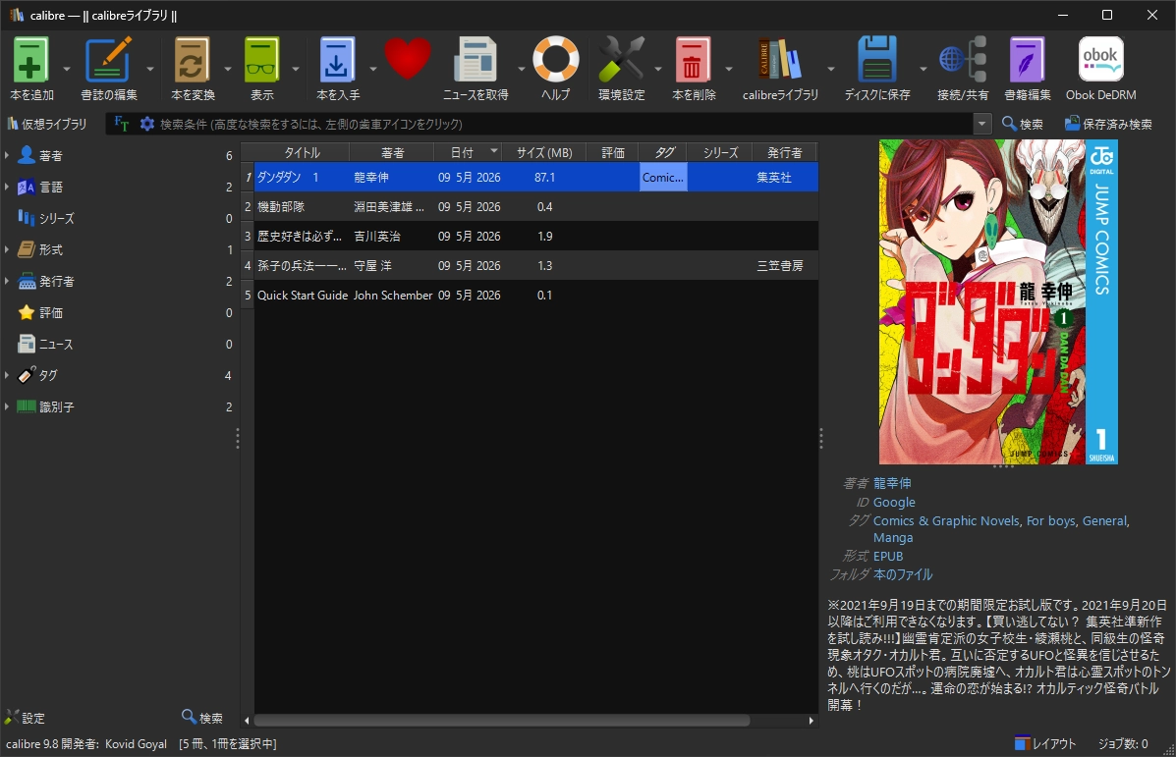Select the 機動部隊 book row
The width and height of the screenshot is (1176, 757).
[x=535, y=206]
